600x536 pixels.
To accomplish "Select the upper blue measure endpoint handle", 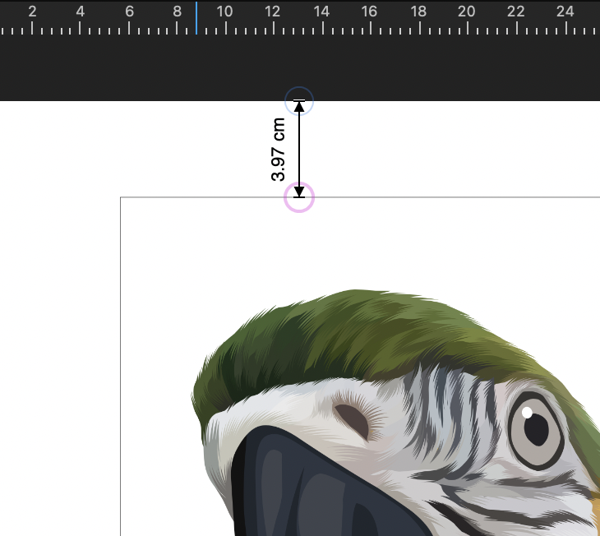I will click(299, 101).
